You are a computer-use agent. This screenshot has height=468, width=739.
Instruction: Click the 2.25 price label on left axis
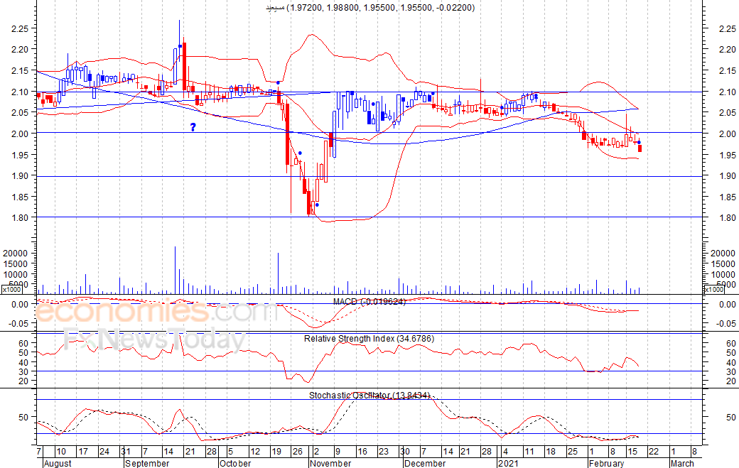(x=20, y=28)
